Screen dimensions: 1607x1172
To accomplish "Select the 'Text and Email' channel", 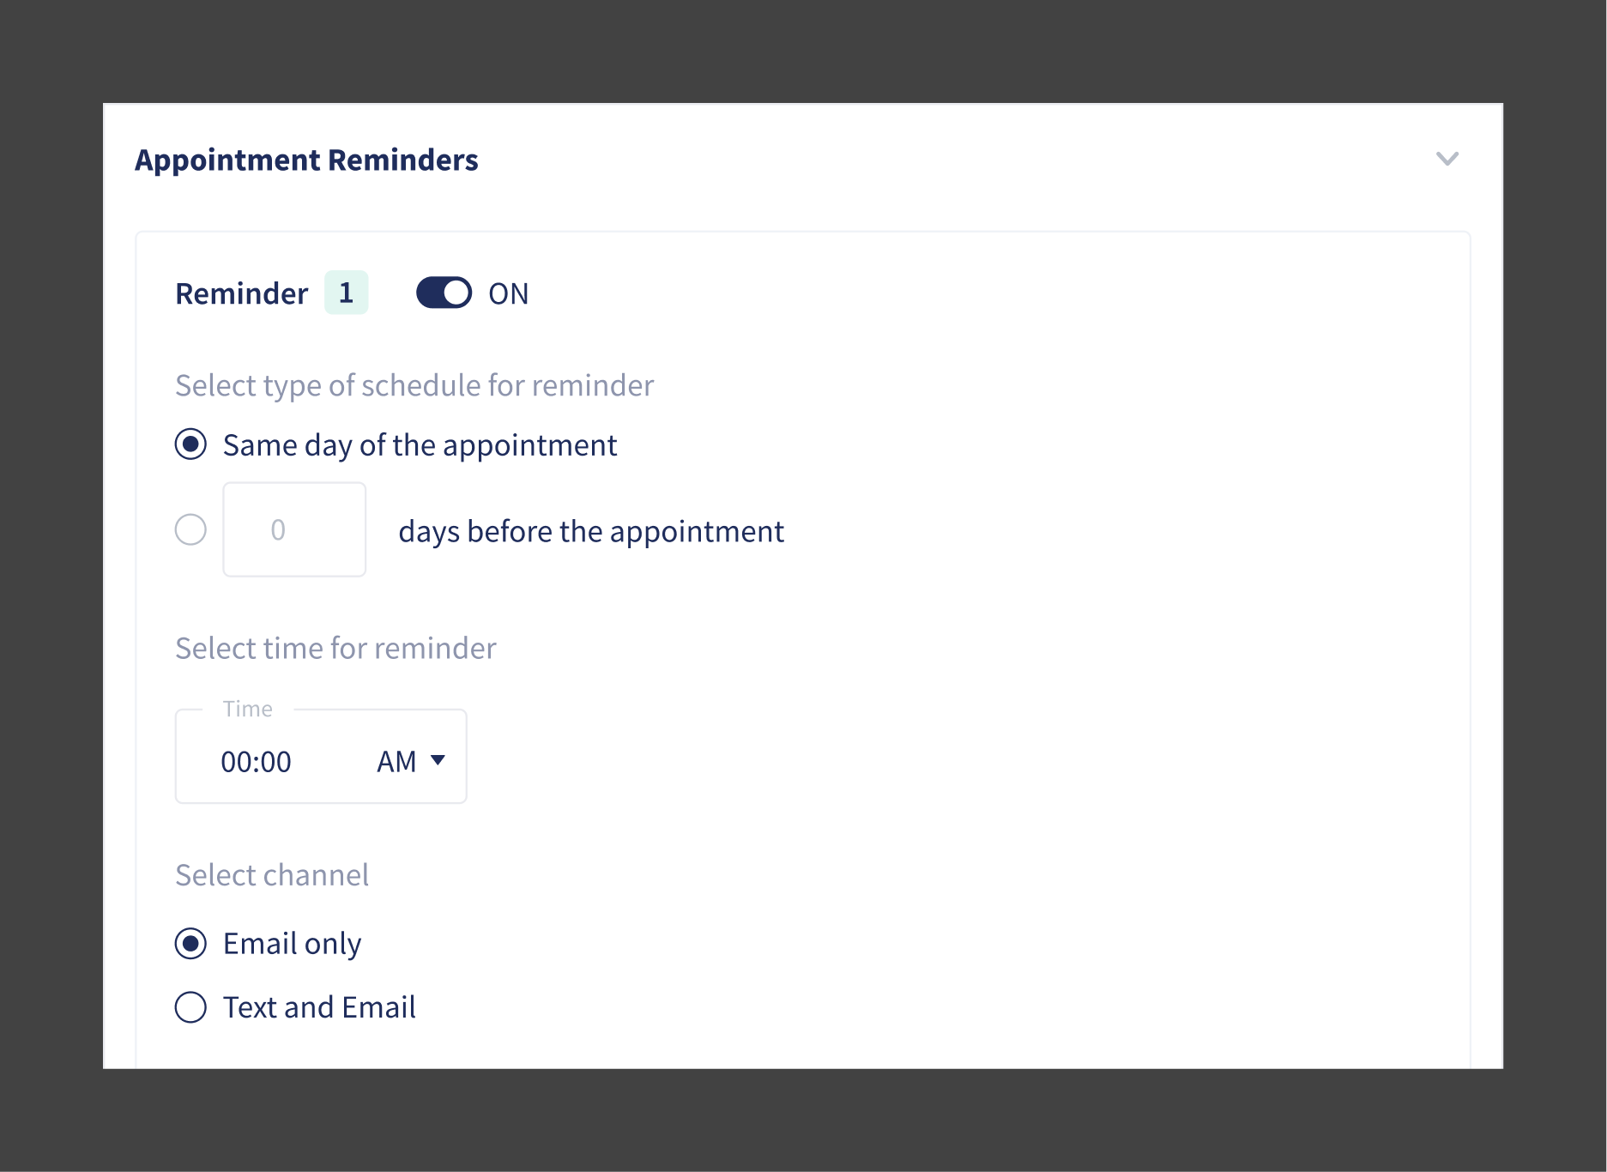I will tap(190, 1007).
